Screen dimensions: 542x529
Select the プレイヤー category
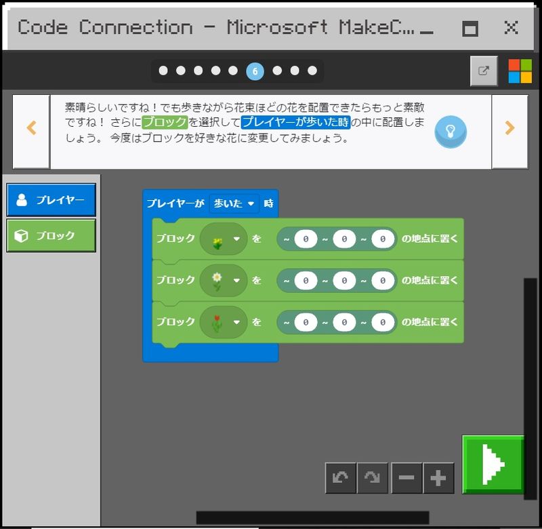click(x=51, y=200)
